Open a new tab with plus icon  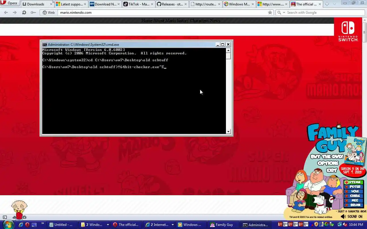pyautogui.click(x=327, y=4)
